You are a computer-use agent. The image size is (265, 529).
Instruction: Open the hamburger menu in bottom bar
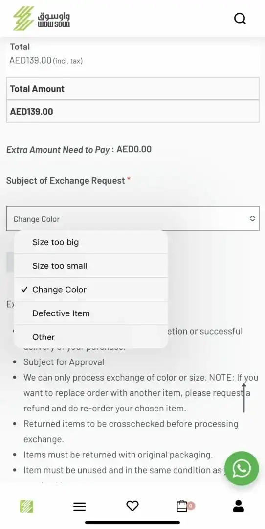[80, 506]
